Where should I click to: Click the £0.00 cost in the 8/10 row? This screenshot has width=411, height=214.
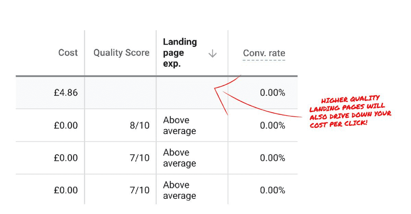point(66,125)
